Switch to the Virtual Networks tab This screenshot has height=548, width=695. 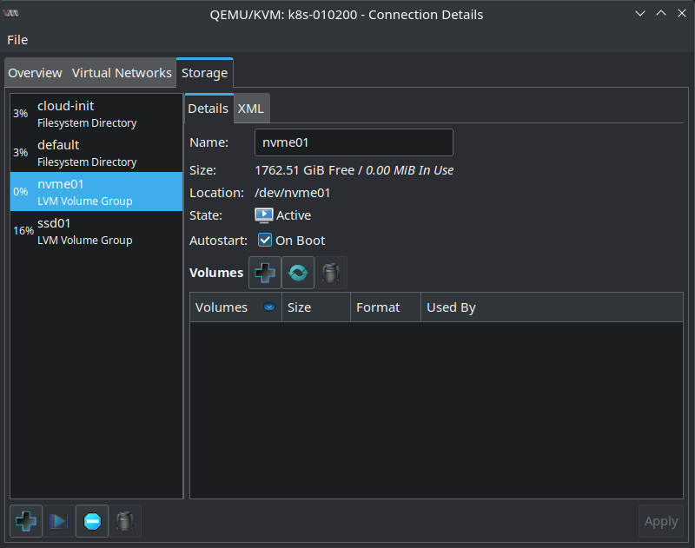122,73
